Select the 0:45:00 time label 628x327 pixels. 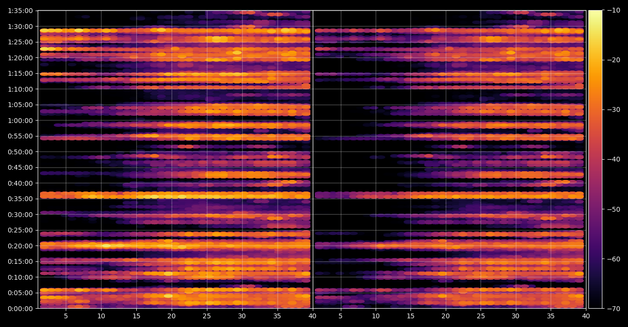tap(20, 167)
